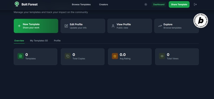Click the Total Views stat label

173,58
